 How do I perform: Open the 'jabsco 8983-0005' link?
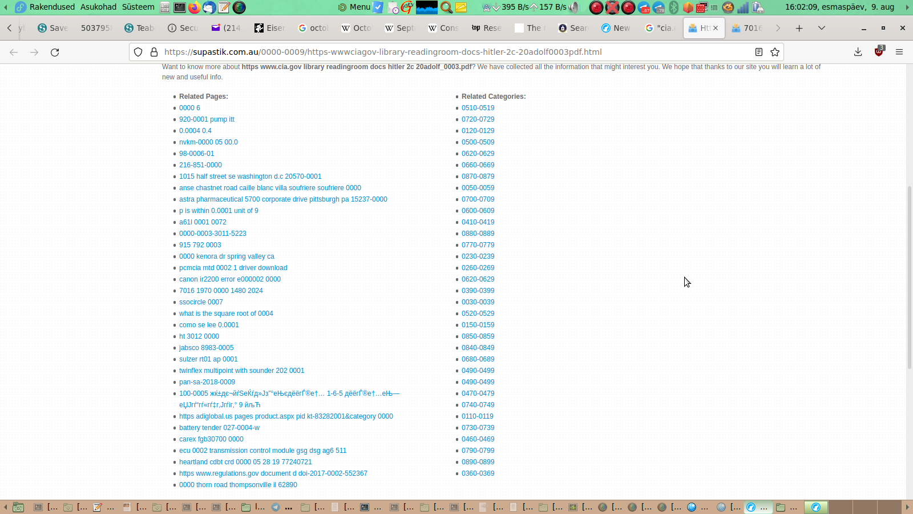click(x=206, y=348)
